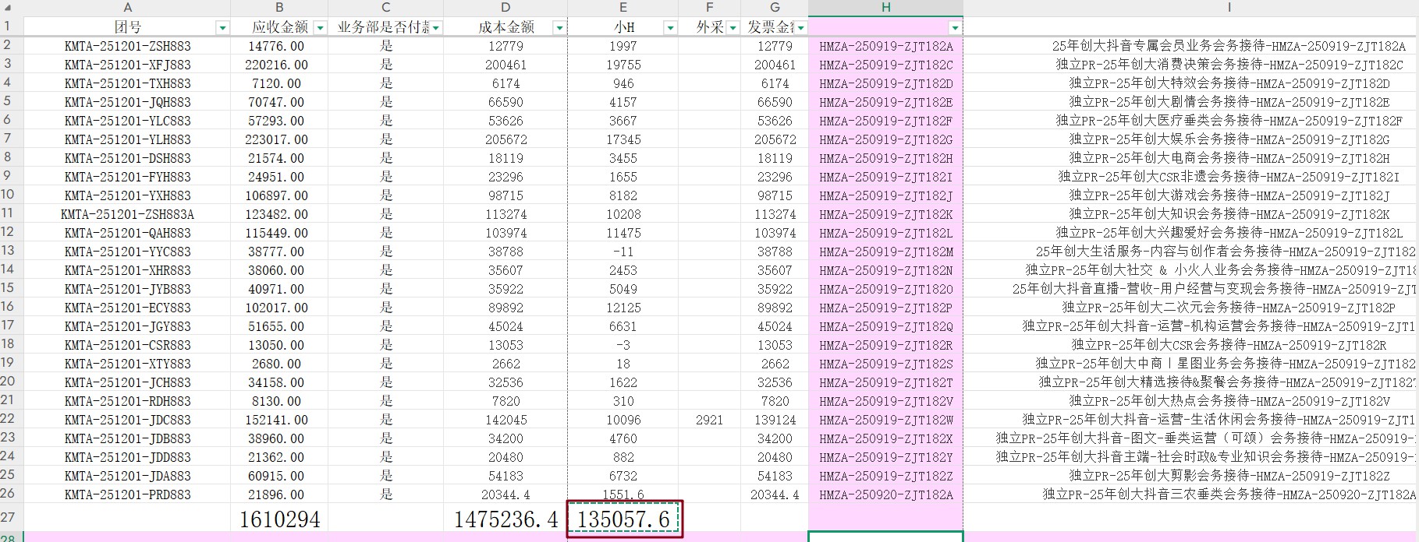Select entire column H via header
This screenshot has width=1419, height=542.
point(885,8)
